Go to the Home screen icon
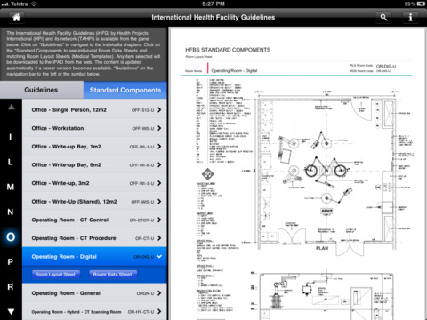427x320 pixels. point(16,17)
